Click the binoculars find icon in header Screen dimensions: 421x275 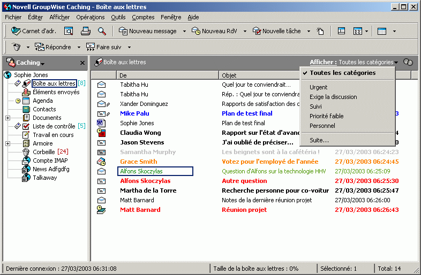[x=408, y=62]
